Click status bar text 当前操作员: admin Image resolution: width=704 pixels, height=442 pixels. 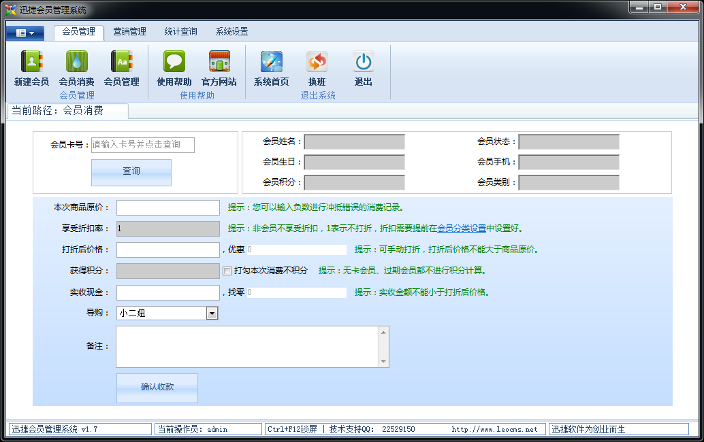[x=193, y=430]
